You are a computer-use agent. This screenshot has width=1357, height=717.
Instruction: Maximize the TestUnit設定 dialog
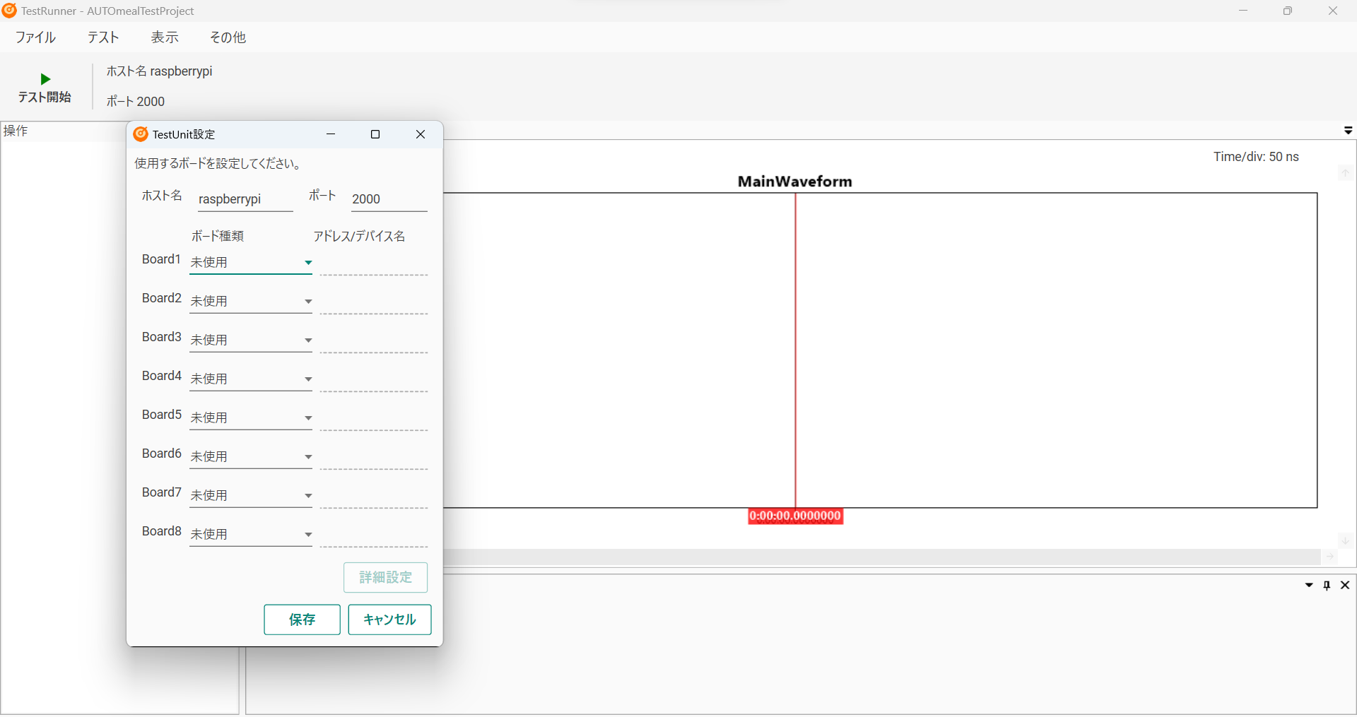(375, 134)
